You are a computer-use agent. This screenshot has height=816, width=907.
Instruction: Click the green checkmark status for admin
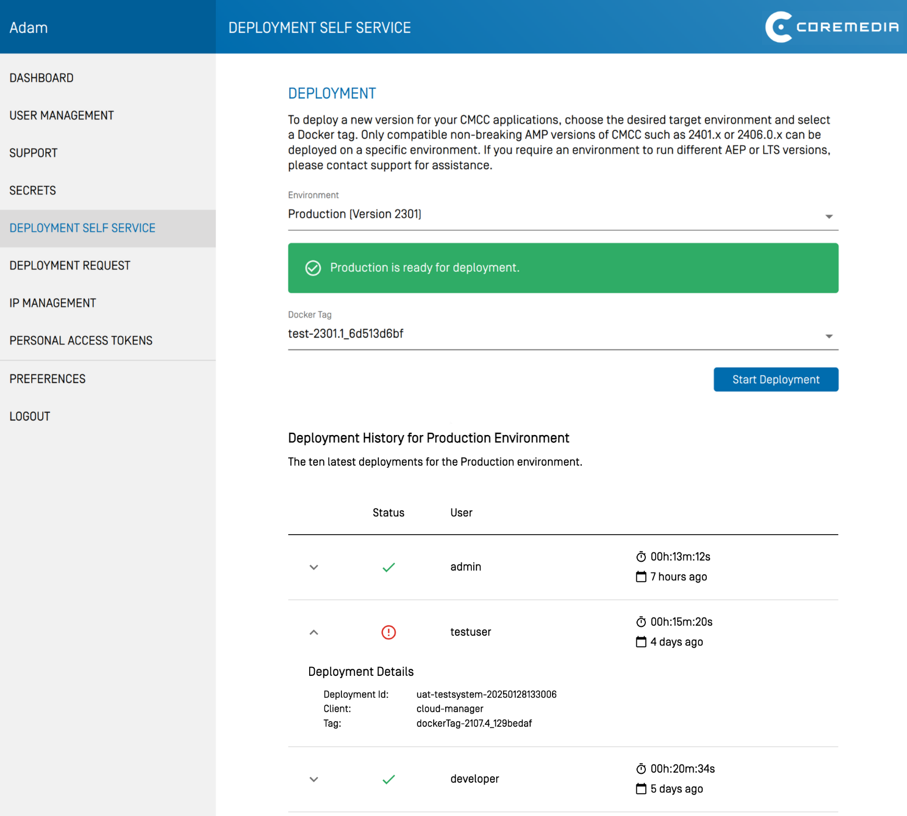pyautogui.click(x=388, y=567)
